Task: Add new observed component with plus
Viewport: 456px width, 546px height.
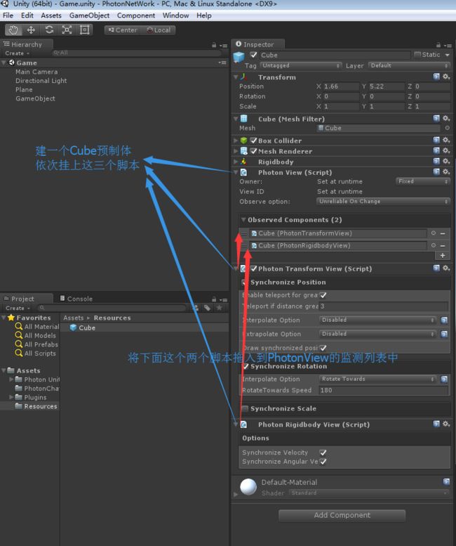Action: coord(443,255)
